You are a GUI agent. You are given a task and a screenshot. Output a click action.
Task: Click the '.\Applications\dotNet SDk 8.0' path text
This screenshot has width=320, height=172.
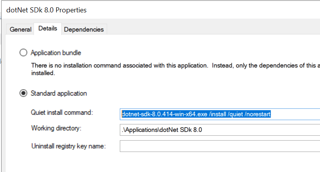[162, 130]
